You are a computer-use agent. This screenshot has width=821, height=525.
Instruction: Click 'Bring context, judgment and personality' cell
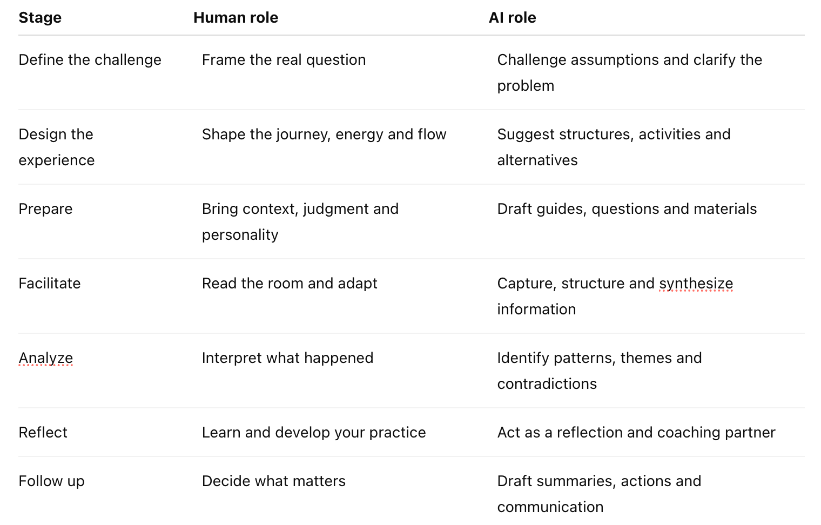pyautogui.click(x=300, y=221)
